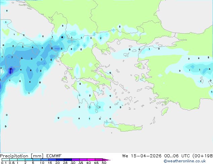The height and width of the screenshot is (164, 213).
Task: Click the '(00+198' forecast offset text
Action: pos(203,156)
